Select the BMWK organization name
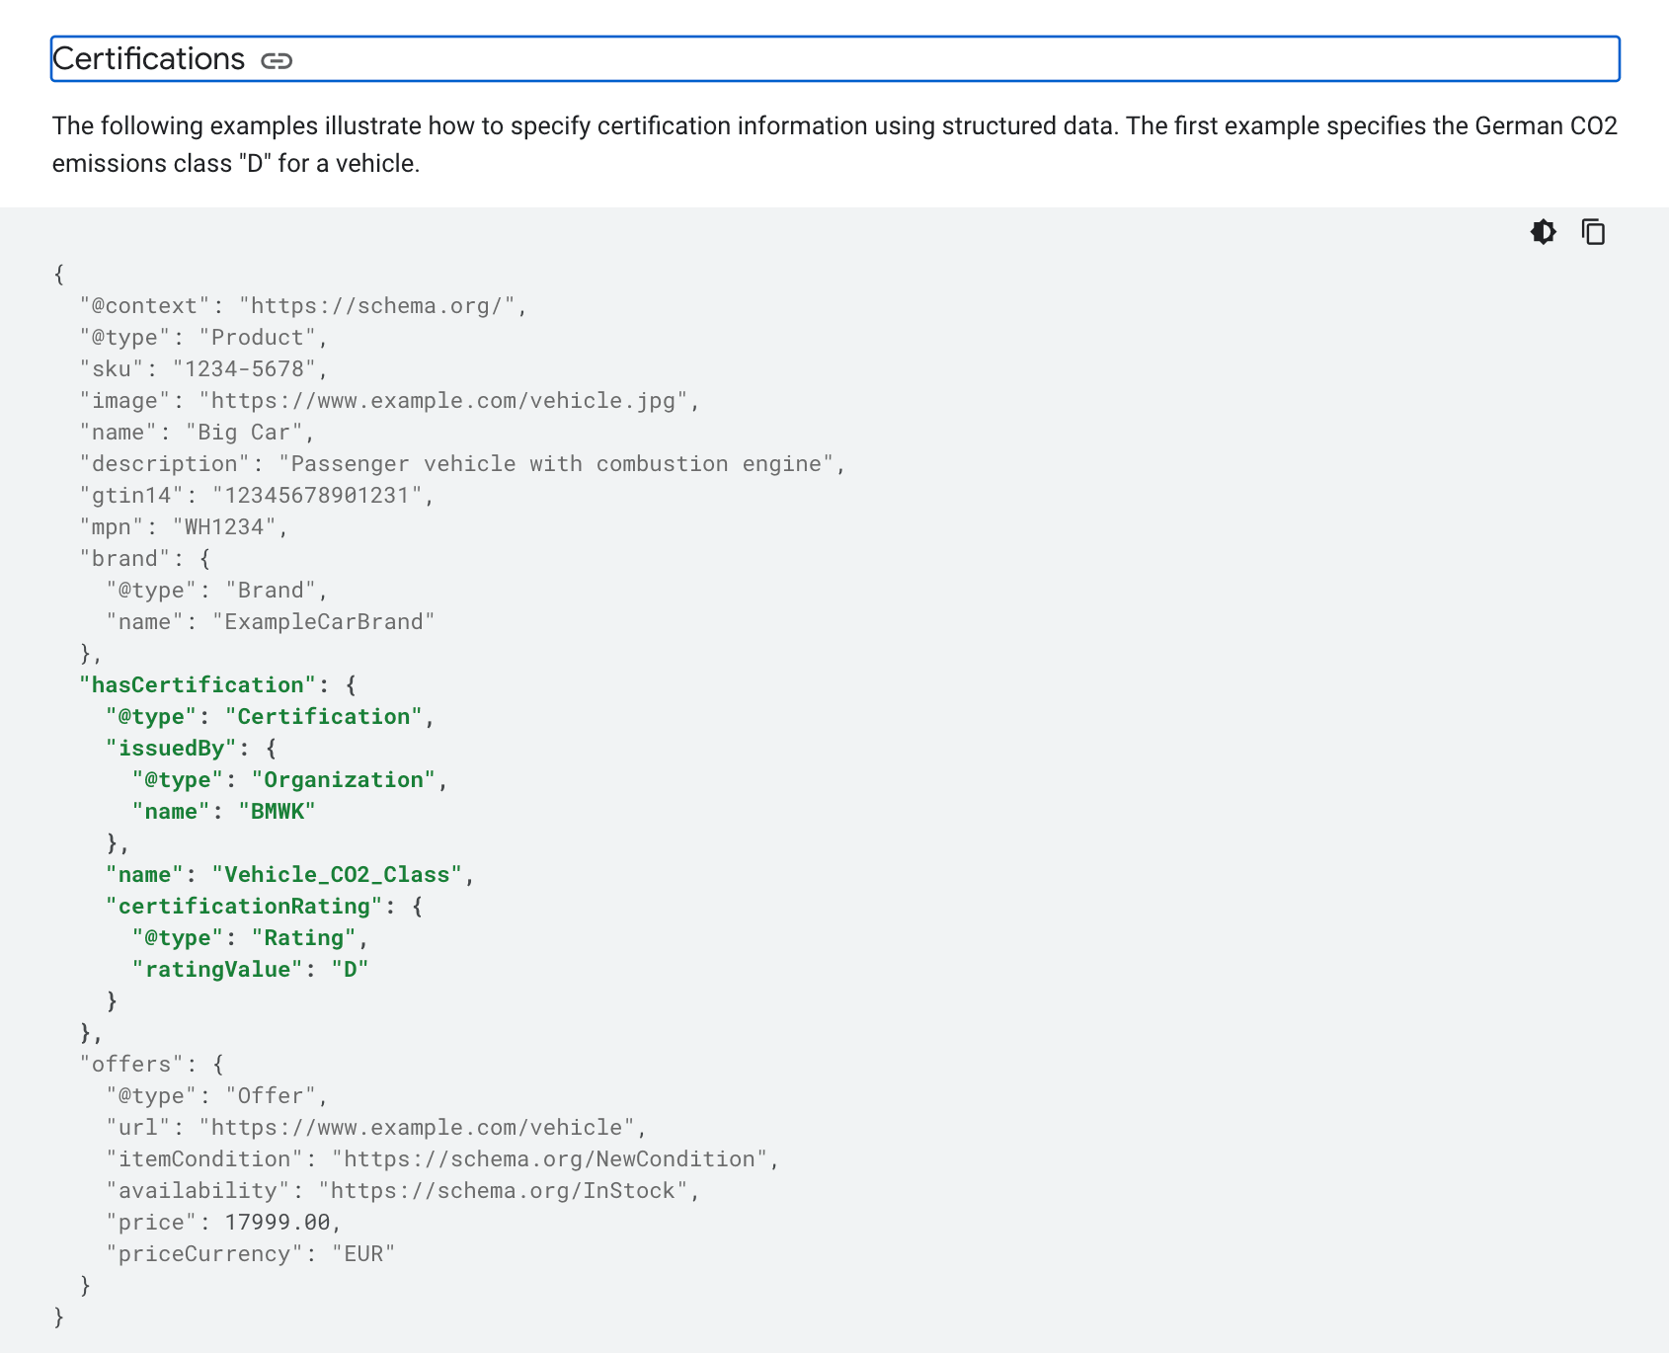The width and height of the screenshot is (1669, 1353). pyautogui.click(x=279, y=811)
